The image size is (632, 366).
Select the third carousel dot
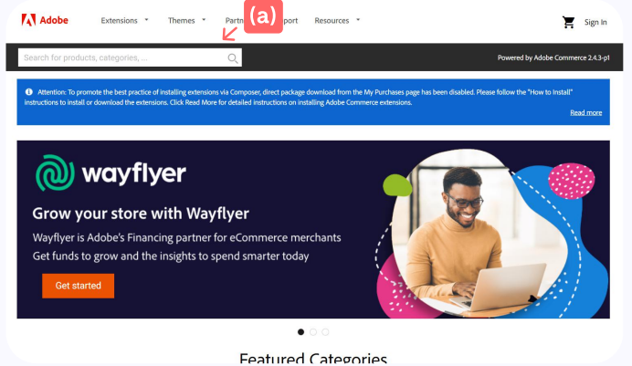point(325,332)
